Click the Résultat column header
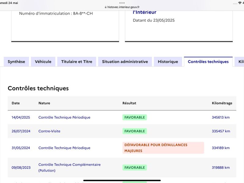244x183 pixels. (x=129, y=103)
